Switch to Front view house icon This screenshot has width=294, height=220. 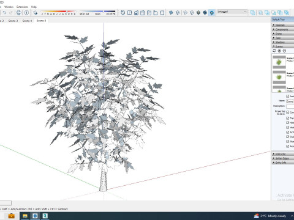coord(136,13)
